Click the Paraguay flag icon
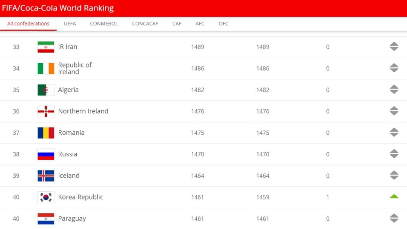The width and height of the screenshot is (407, 229). [x=46, y=218]
